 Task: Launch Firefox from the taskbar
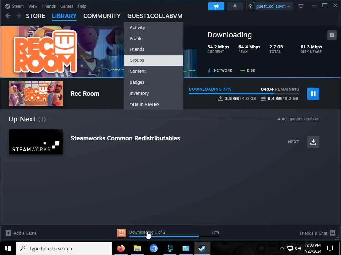click(x=121, y=248)
